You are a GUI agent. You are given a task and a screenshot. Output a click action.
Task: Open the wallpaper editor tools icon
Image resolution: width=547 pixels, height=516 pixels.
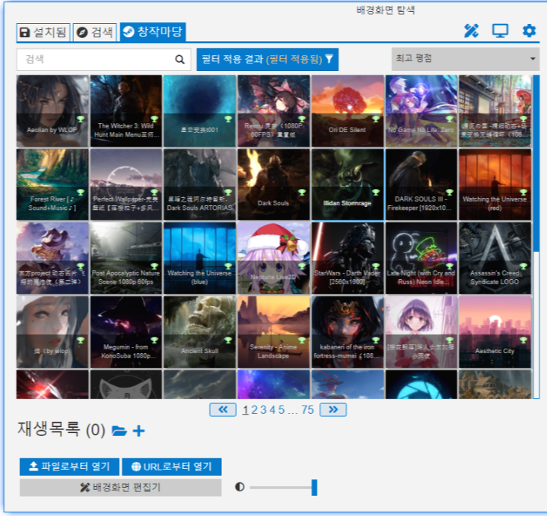[x=472, y=31]
